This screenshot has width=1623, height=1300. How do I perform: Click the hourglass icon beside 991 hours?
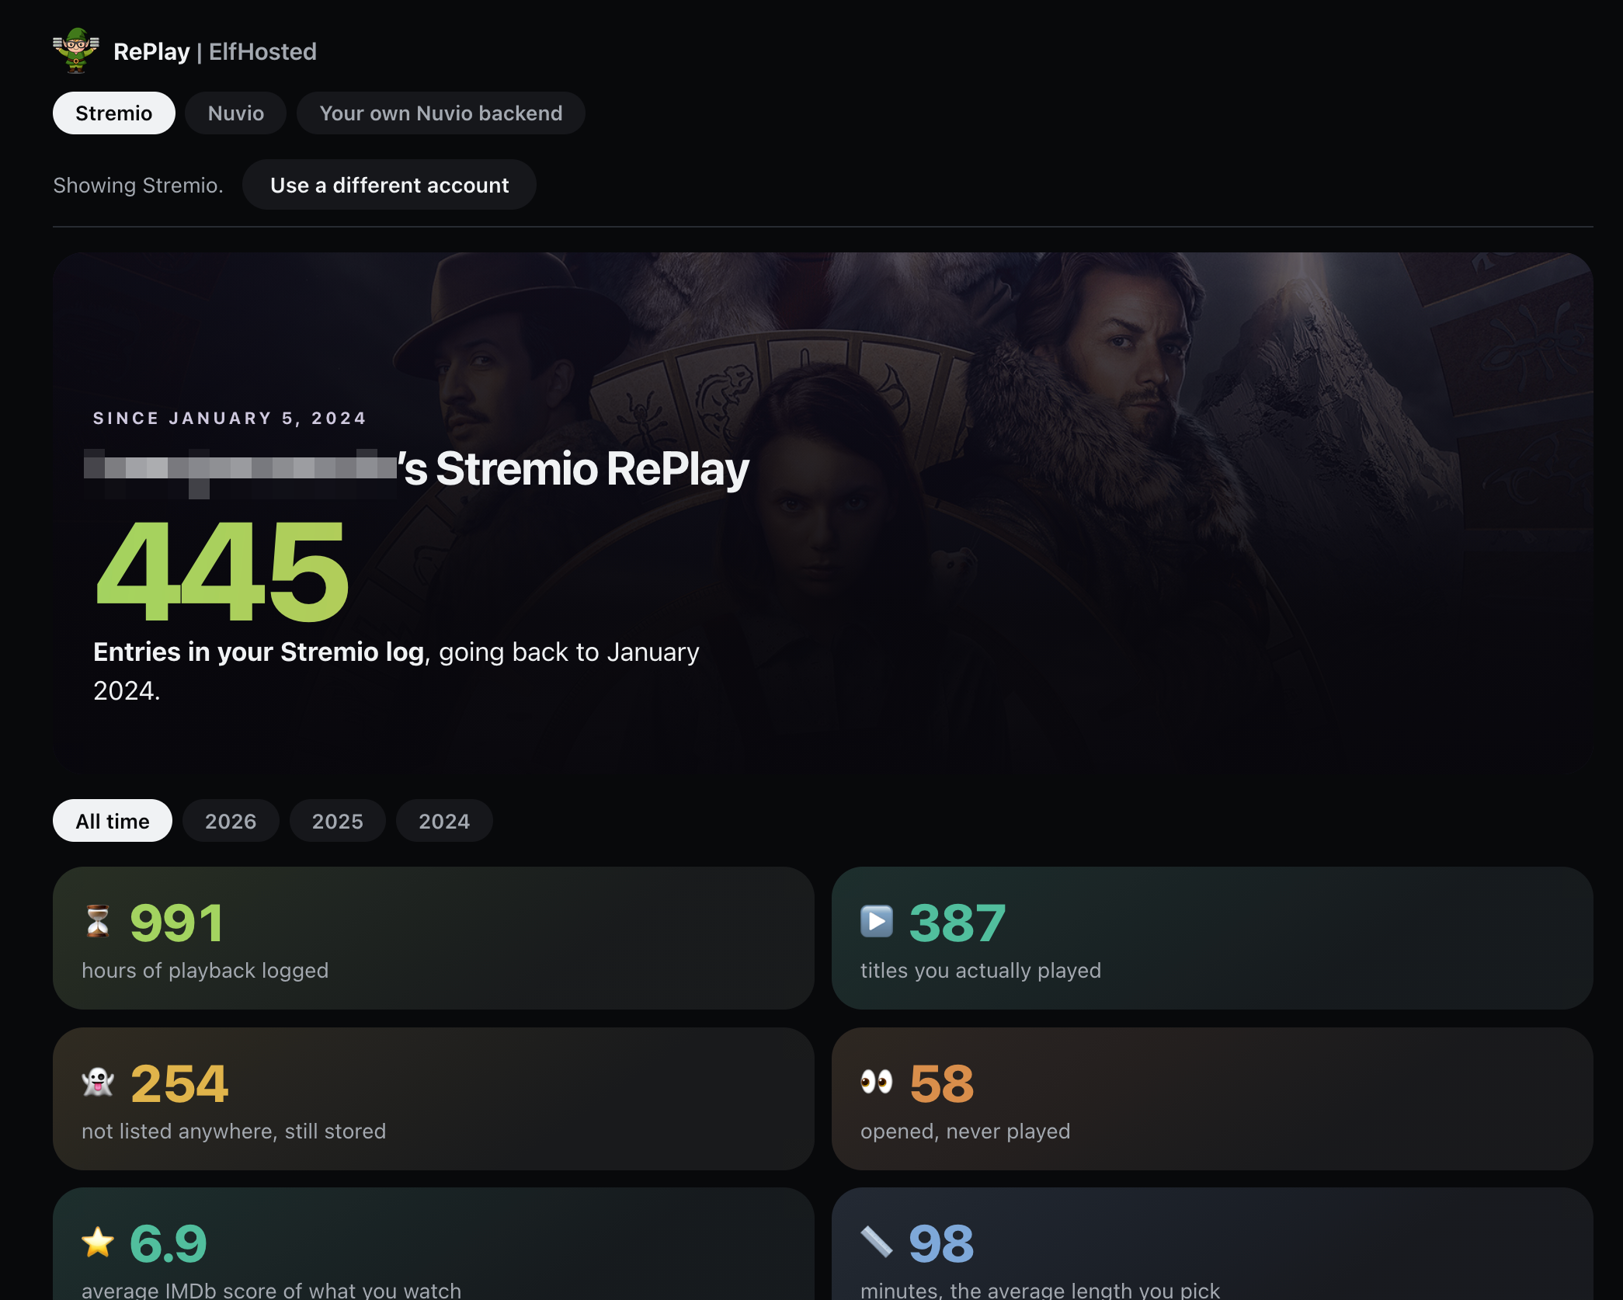(98, 922)
